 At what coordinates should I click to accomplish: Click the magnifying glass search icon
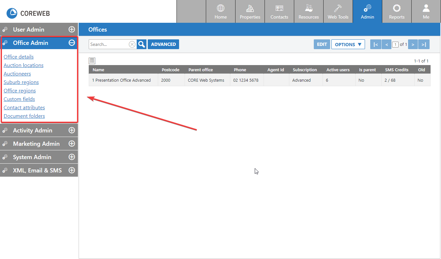(x=142, y=44)
